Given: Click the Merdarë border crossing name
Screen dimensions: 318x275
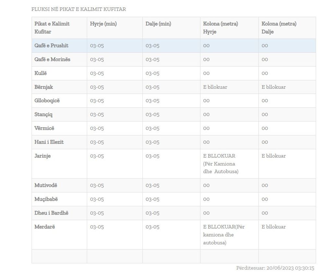Looking at the screenshot, I should [x=44, y=227].
